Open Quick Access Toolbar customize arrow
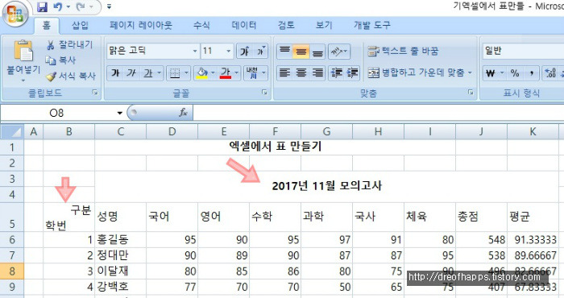The width and height of the screenshot is (564, 298). click(109, 6)
